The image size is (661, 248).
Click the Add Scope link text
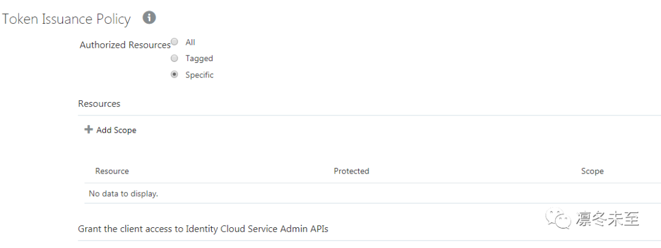tap(116, 130)
